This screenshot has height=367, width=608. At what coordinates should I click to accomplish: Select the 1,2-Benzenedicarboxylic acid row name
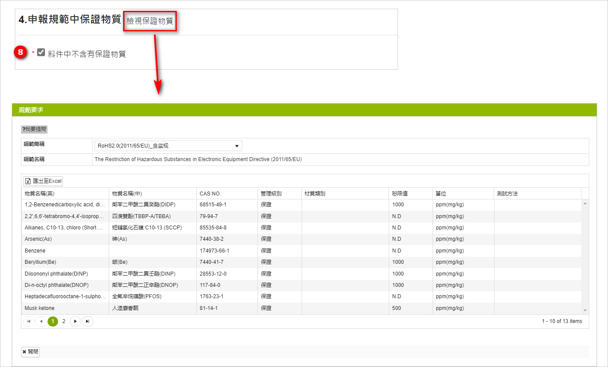point(65,205)
